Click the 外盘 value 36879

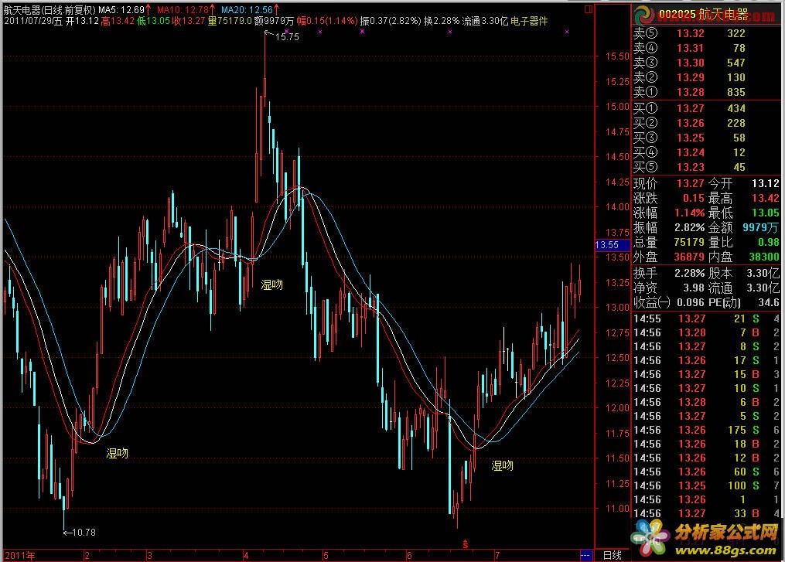point(689,257)
